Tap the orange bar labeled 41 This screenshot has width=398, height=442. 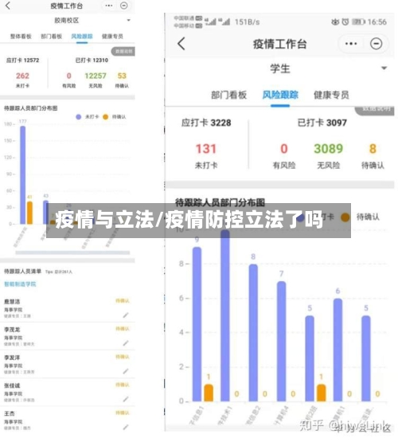point(29,213)
